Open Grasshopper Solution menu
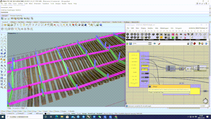This screenshot has height=119, width=211. [150, 28]
